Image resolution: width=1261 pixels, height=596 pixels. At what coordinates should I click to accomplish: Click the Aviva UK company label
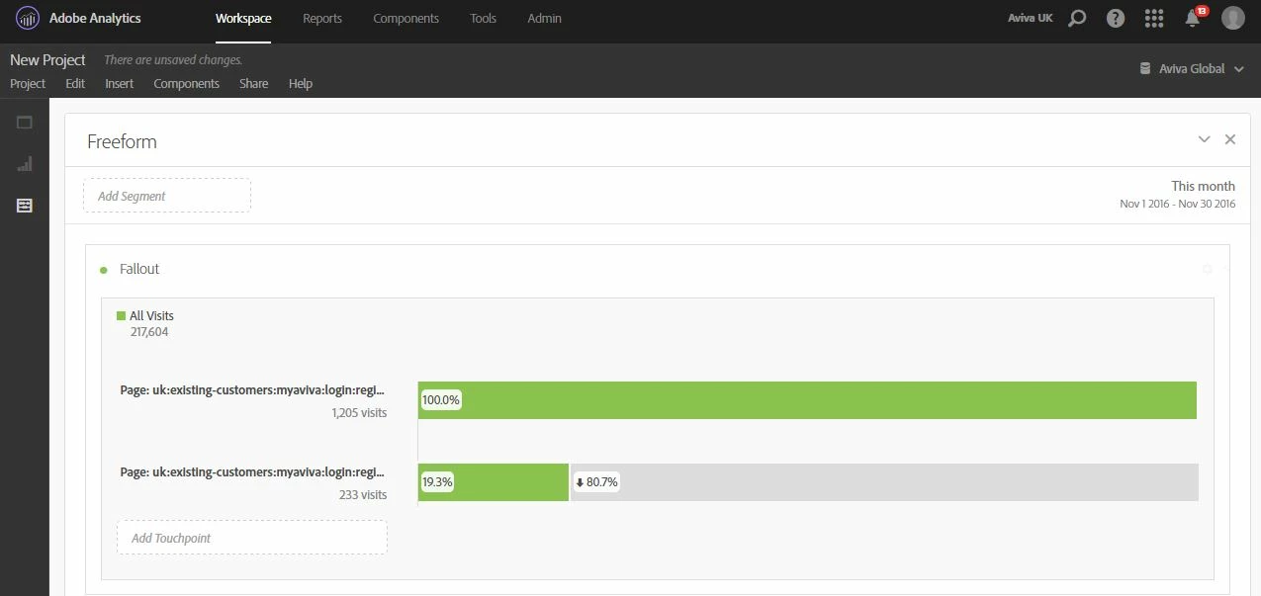(x=1030, y=18)
